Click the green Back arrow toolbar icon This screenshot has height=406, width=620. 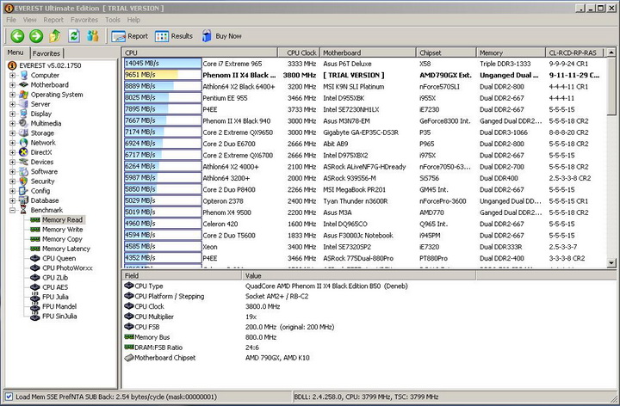click(x=17, y=36)
